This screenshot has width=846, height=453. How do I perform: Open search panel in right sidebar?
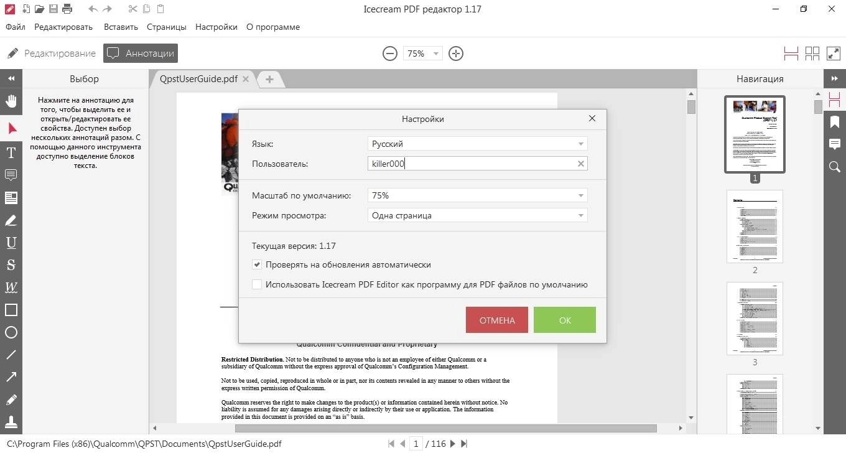point(835,167)
